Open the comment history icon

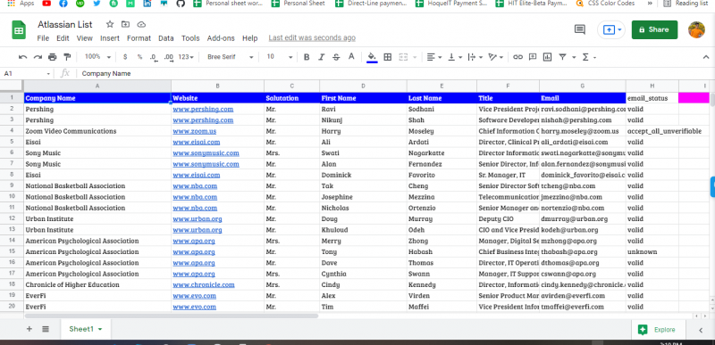point(579,29)
